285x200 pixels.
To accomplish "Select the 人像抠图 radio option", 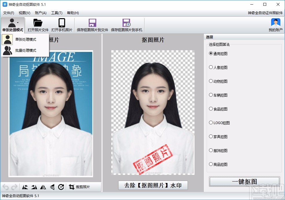I will [x=218, y=67].
